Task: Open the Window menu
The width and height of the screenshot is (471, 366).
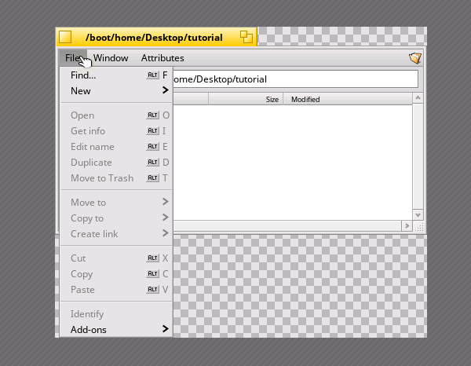Action: click(111, 58)
